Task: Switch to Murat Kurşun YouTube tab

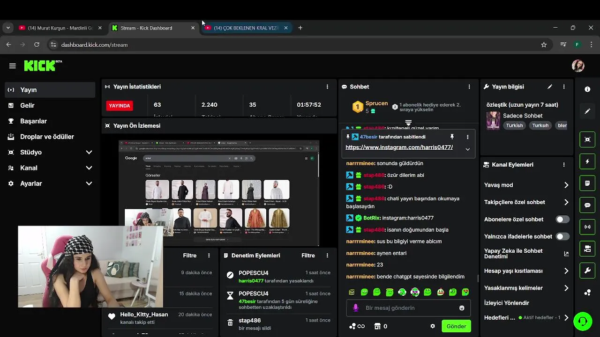Action: pos(60,28)
